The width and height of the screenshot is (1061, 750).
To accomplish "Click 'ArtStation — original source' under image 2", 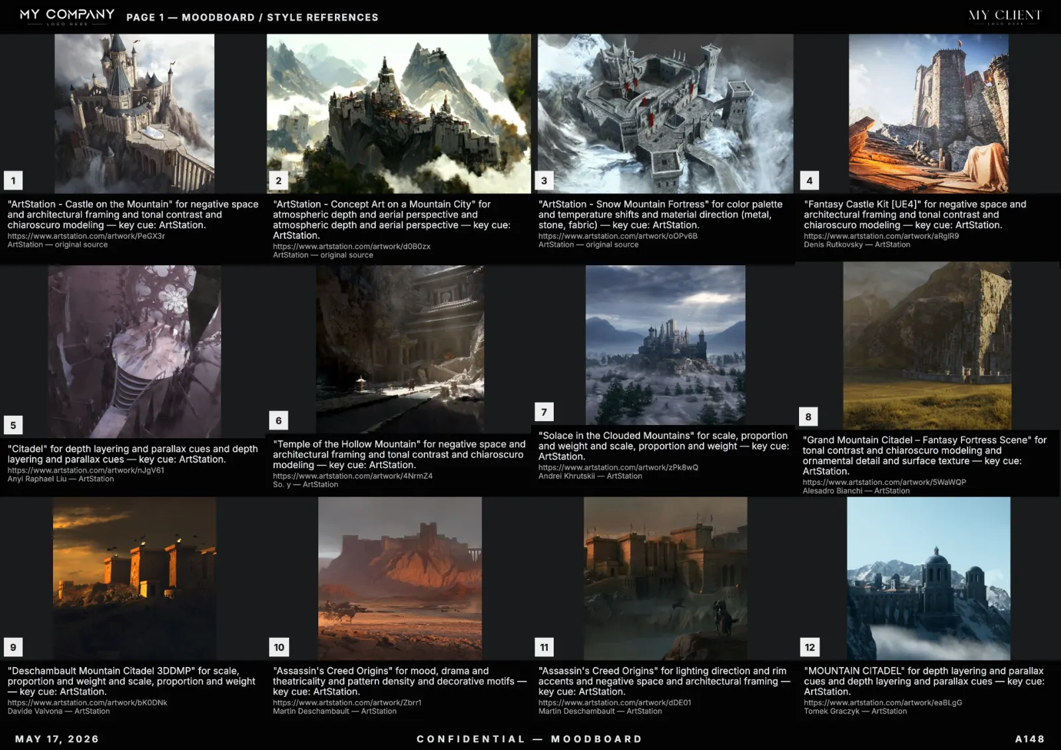I will (323, 255).
